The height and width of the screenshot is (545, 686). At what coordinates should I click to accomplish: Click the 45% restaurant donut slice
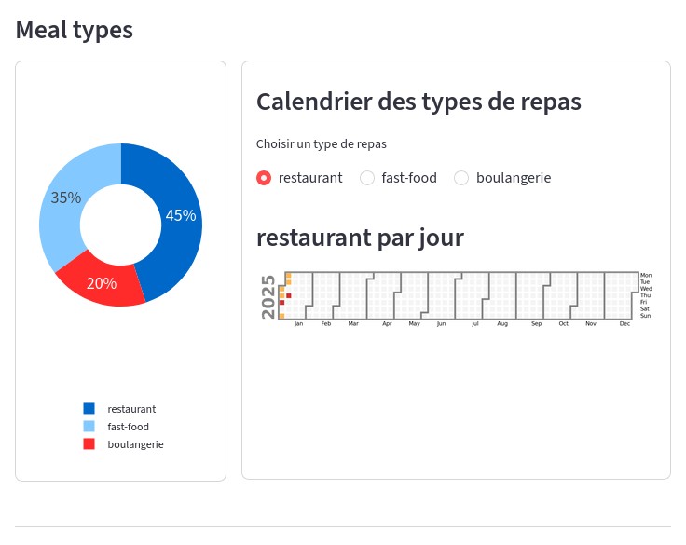click(x=180, y=215)
